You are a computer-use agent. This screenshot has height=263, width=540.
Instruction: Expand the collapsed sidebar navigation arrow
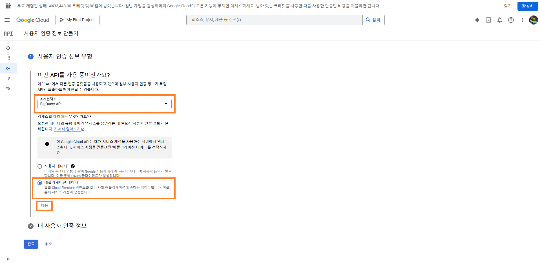[x=8, y=259]
